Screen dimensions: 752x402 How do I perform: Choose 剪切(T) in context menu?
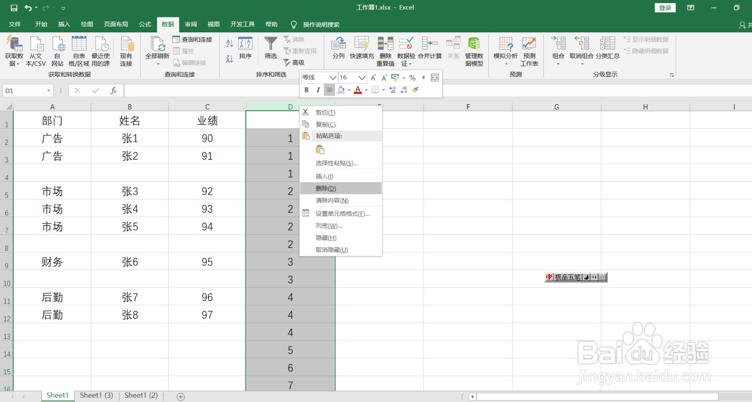[x=341, y=113]
